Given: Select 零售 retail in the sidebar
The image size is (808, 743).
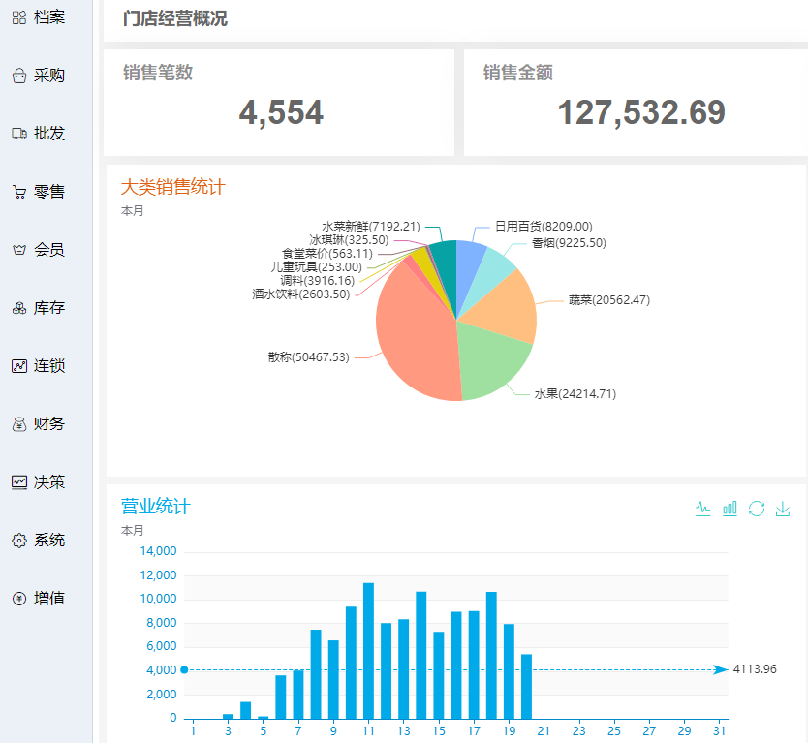Looking at the screenshot, I should (x=39, y=192).
